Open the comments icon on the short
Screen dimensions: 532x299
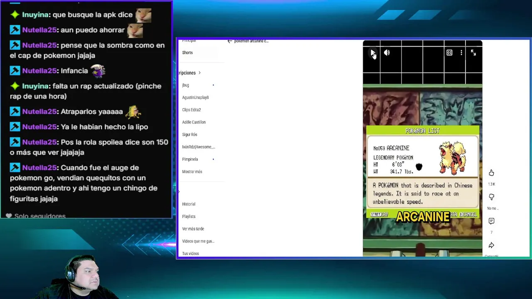(x=491, y=221)
